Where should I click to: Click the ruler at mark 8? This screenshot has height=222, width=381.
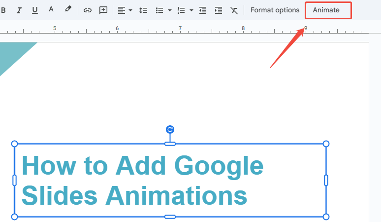coord(243,29)
